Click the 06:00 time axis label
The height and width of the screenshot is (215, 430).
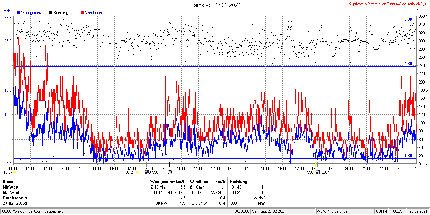coord(115,168)
